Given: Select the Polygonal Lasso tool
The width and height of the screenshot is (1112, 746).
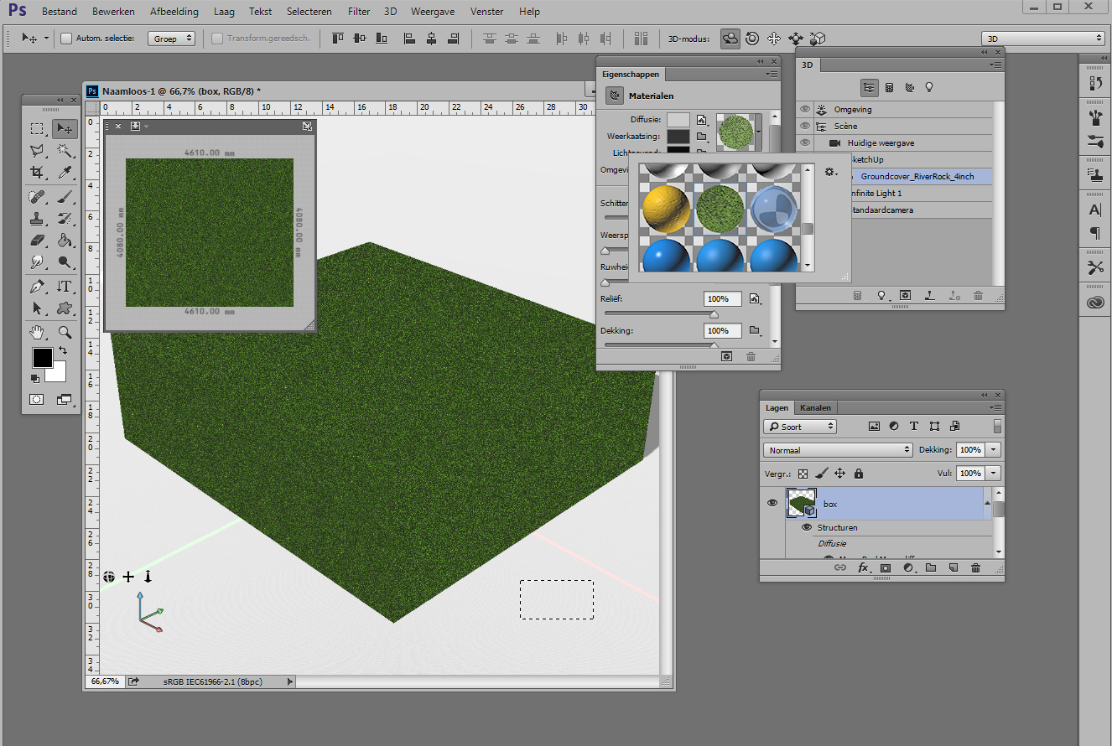Looking at the screenshot, I should click(x=37, y=150).
